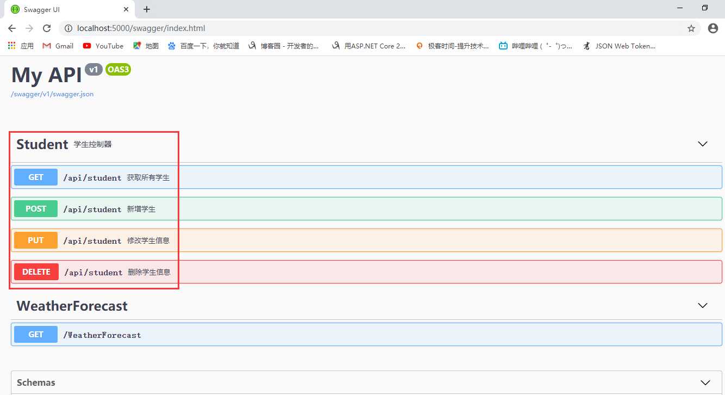Click the WeatherForecast section heading
The width and height of the screenshot is (725, 395).
click(72, 306)
